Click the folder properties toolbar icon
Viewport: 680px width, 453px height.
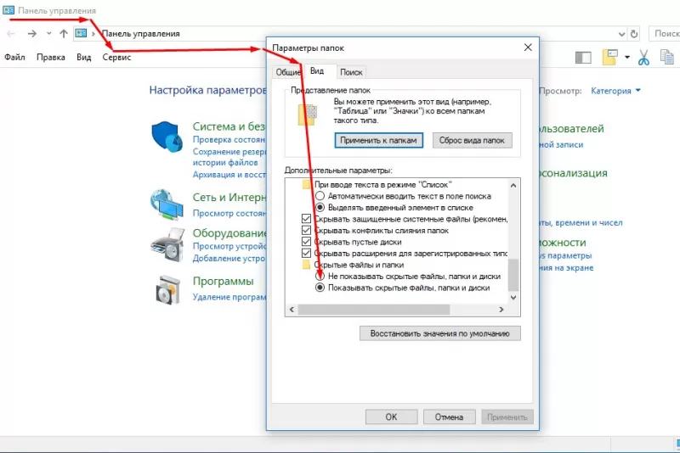coord(609,57)
